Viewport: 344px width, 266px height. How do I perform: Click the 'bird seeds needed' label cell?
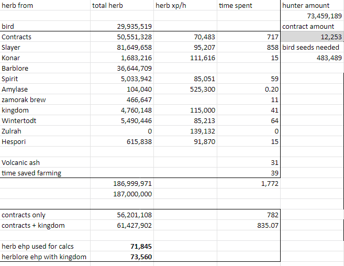click(x=310, y=47)
